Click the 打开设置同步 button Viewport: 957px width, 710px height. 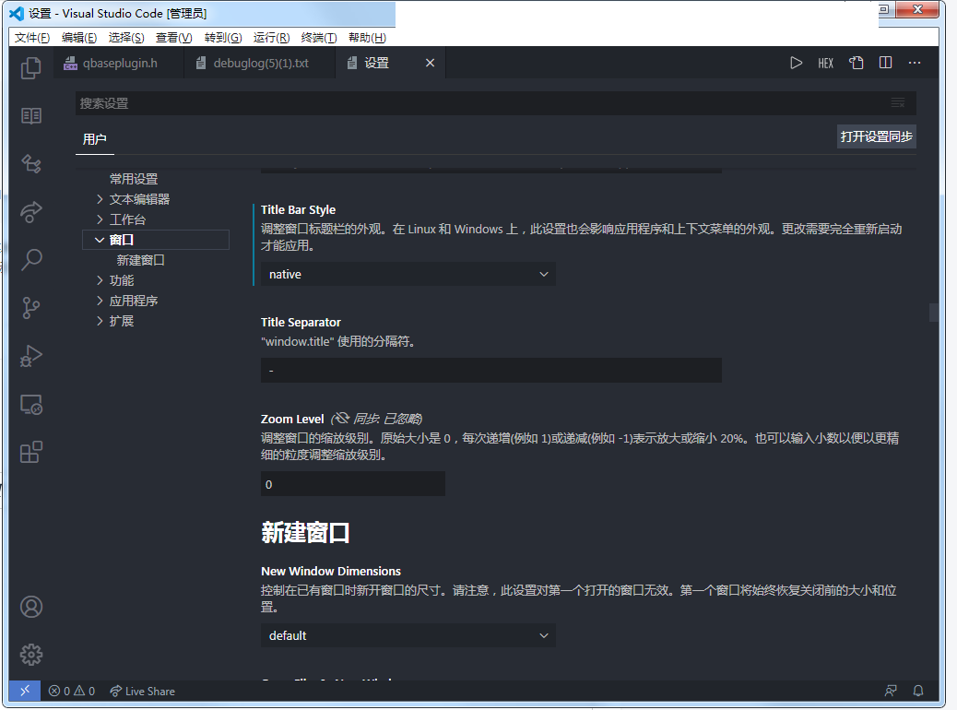pyautogui.click(x=876, y=136)
